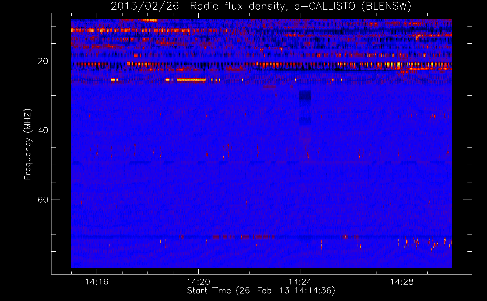Image resolution: width=487 pixels, height=301 pixels.
Task: Click the frequency tick label '20'
Action: tap(43, 61)
